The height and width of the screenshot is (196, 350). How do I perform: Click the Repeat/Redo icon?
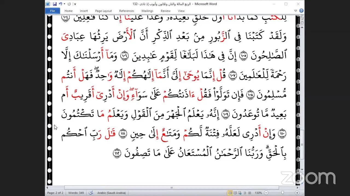click(69, 4)
